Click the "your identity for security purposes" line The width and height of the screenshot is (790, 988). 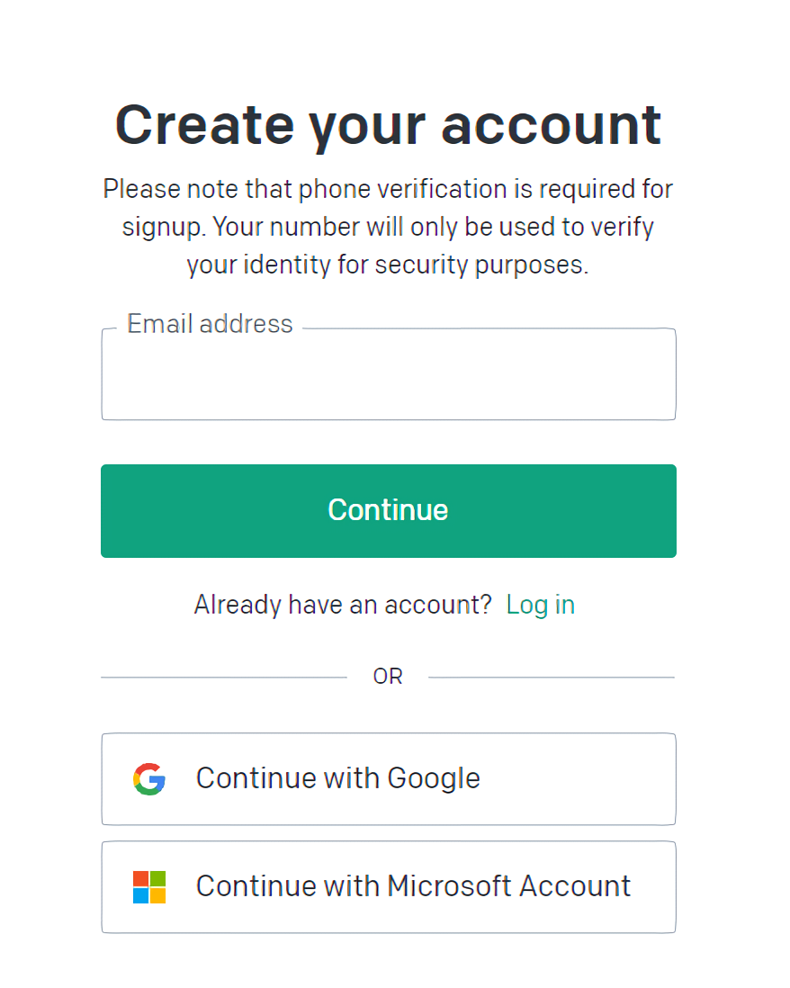[x=388, y=265]
